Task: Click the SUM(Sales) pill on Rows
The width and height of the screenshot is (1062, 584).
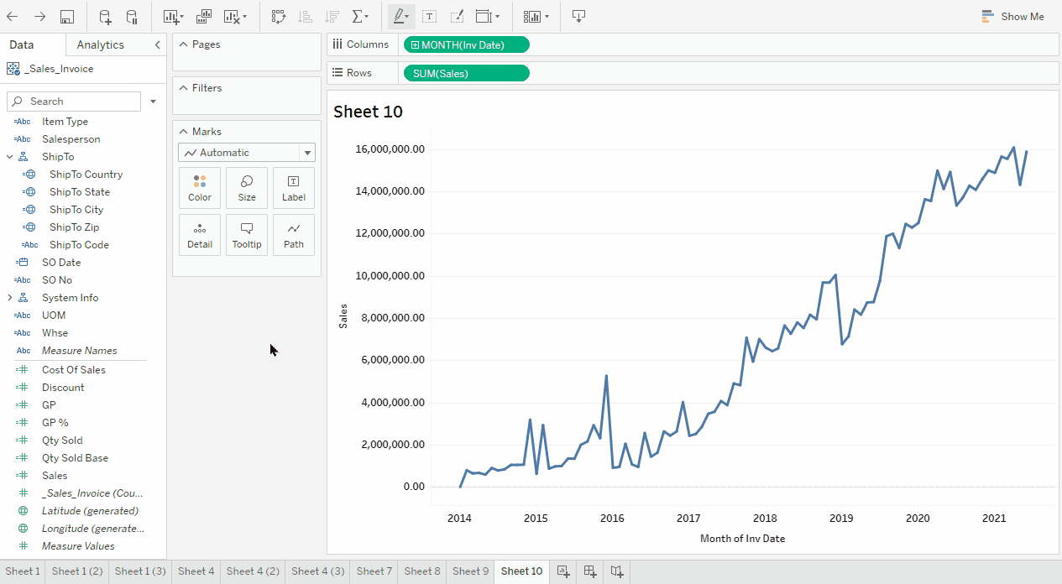Action: (466, 74)
